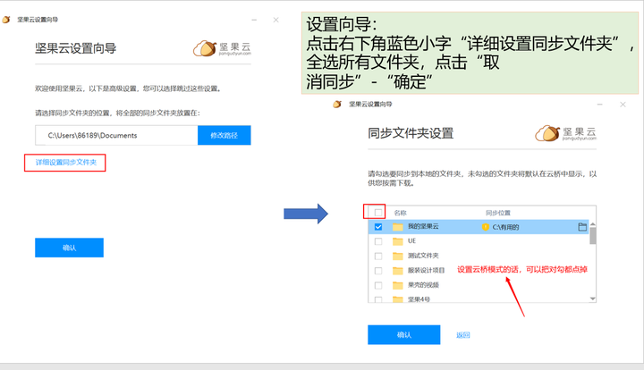The height and width of the screenshot is (370, 644).
Task: Check the 坚果4号 checkbox
Action: (x=378, y=299)
